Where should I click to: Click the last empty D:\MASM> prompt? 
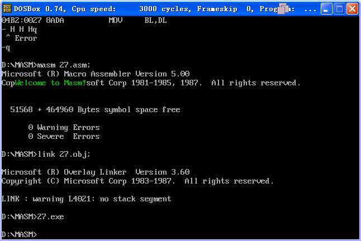(19, 234)
